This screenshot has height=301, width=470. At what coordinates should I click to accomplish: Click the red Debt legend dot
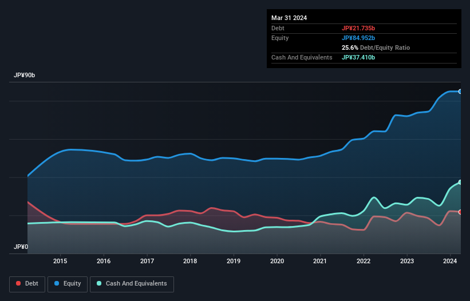pos(18,283)
